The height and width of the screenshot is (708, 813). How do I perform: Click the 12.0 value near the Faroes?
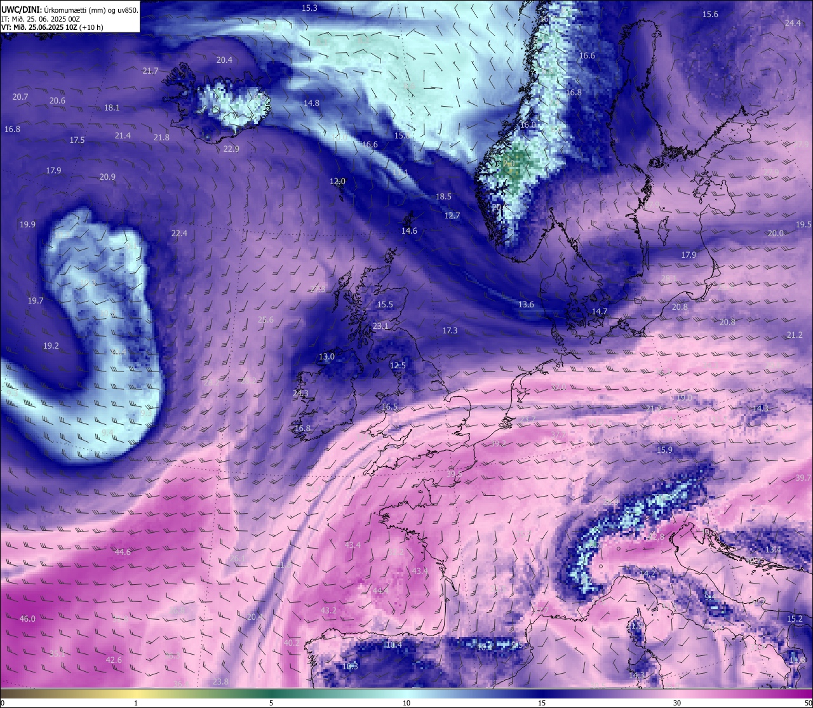pos(337,181)
